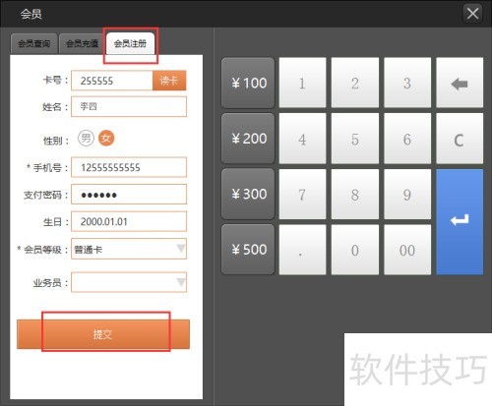
Task: Click the C clear key
Action: [x=460, y=139]
